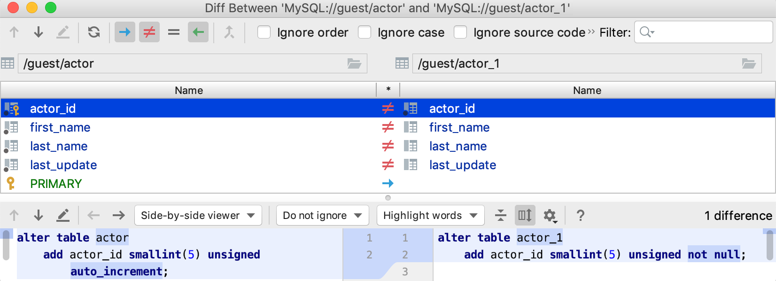The width and height of the screenshot is (776, 281).
Task: Click the green left-arrow filter icon
Action: (198, 32)
